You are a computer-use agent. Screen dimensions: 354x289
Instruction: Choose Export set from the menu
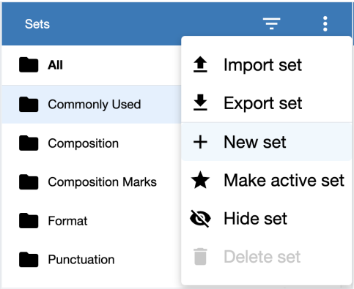click(266, 103)
